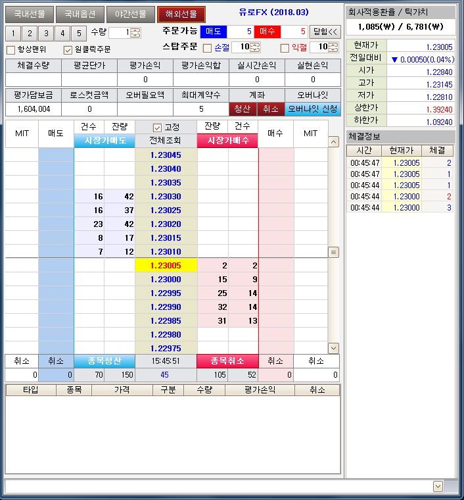The height and width of the screenshot is (500, 464).
Task: Click the red 매수 order-available label
Action: (267, 32)
